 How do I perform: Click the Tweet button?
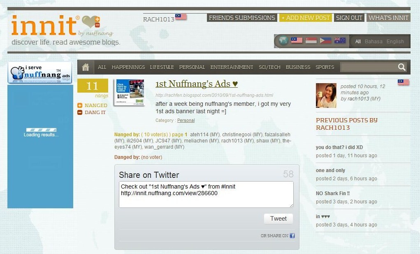(x=278, y=219)
